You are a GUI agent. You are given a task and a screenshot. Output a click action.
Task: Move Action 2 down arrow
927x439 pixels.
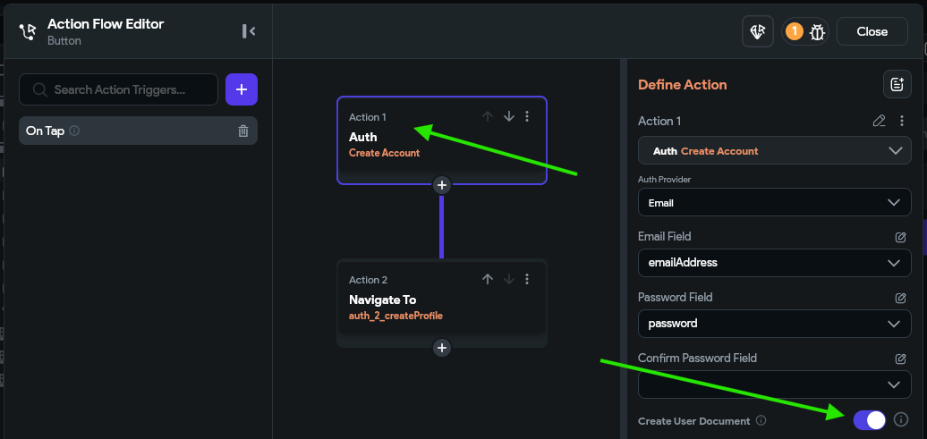pyautogui.click(x=509, y=279)
